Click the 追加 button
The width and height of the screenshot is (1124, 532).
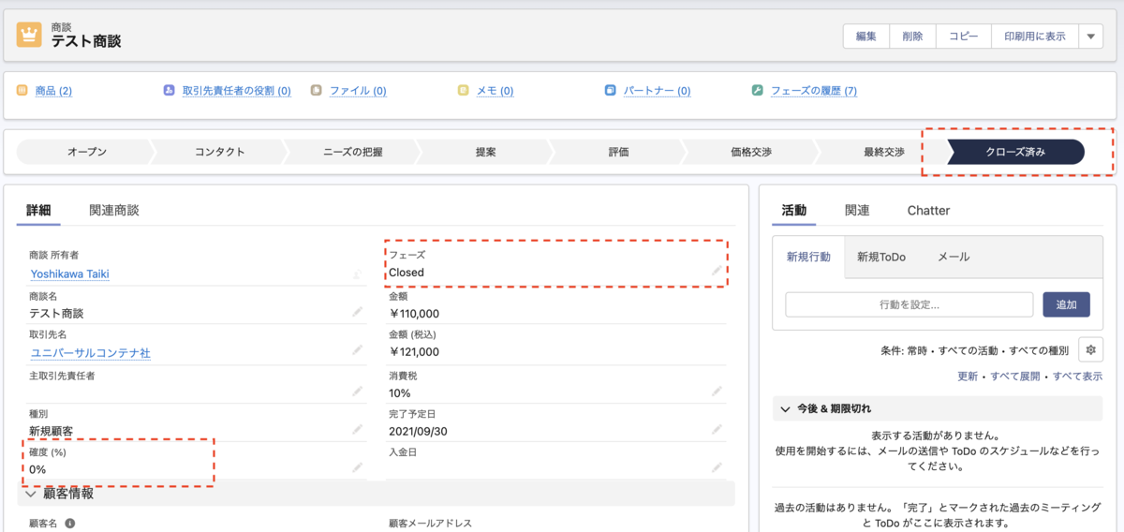(x=1066, y=304)
